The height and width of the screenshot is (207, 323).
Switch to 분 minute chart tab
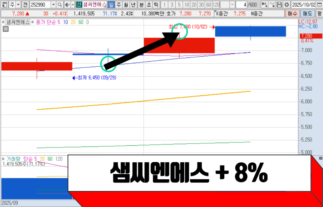pos(141,5)
